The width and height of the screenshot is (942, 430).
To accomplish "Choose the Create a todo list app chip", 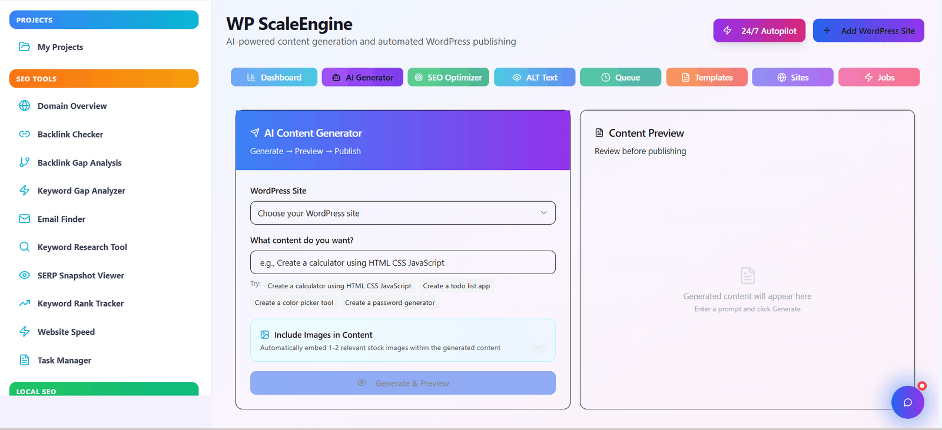I will pos(456,286).
